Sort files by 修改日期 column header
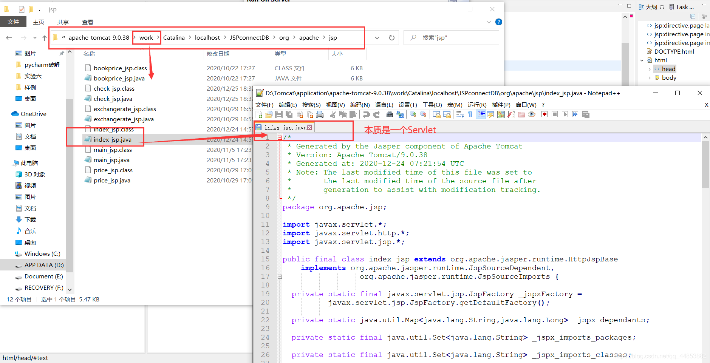The width and height of the screenshot is (710, 363). pos(218,54)
